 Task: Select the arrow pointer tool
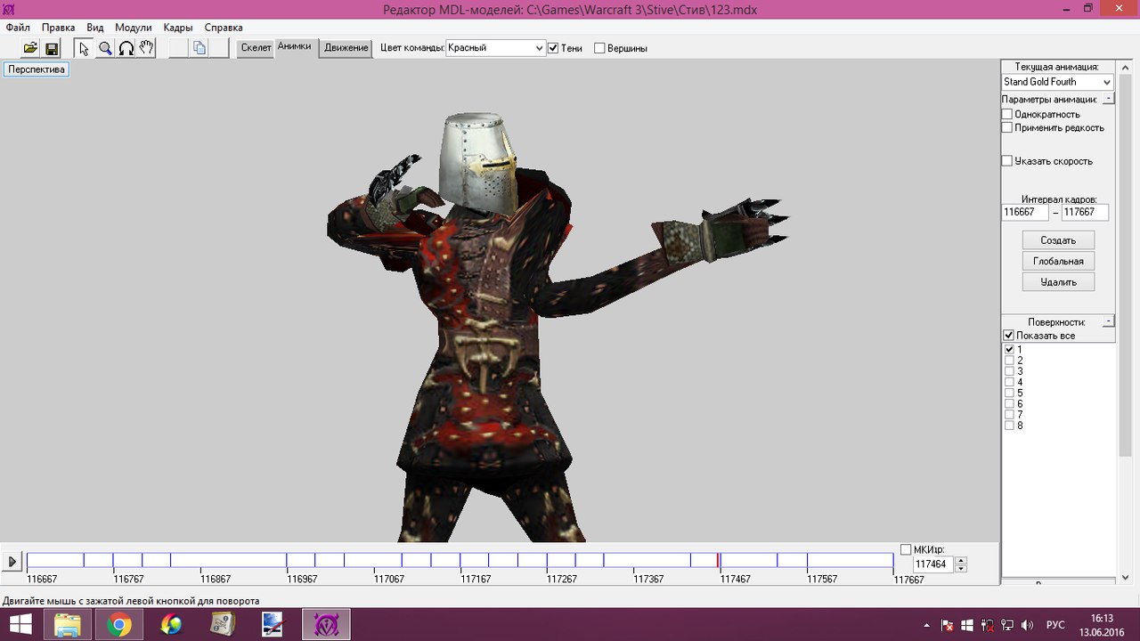point(84,48)
